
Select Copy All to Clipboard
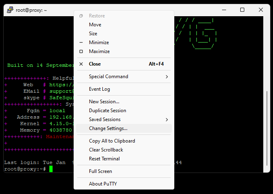pos(124,141)
